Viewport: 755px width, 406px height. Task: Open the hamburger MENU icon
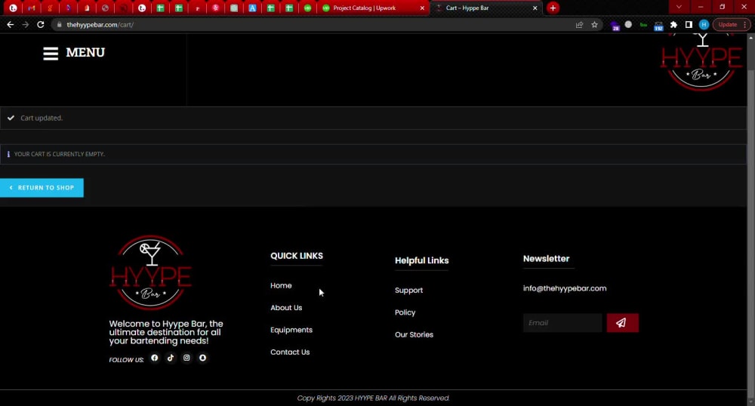[51, 54]
